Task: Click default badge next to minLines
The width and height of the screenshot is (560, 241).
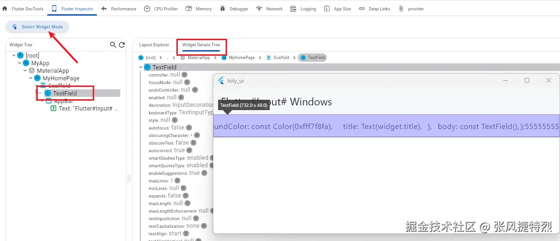Action: pos(184,188)
